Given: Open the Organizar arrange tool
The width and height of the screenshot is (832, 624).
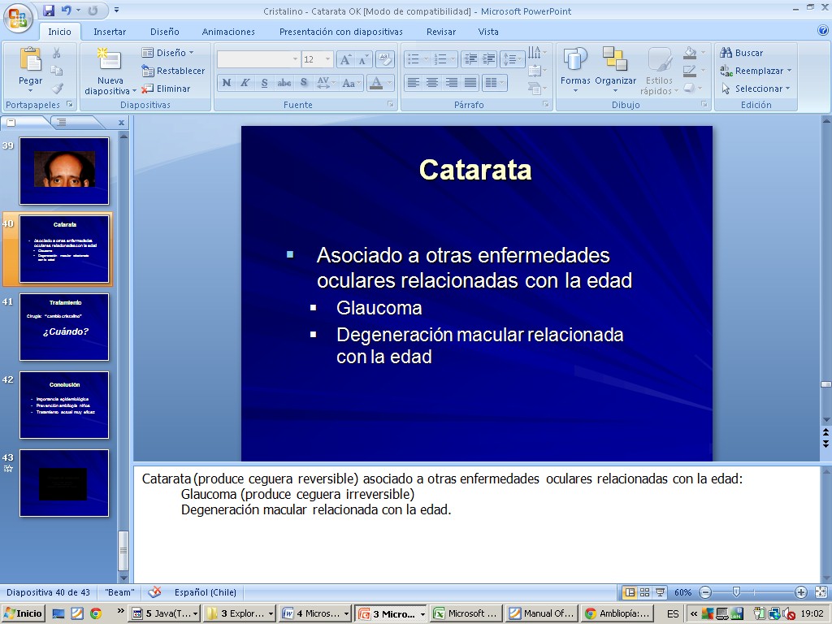Looking at the screenshot, I should (x=615, y=61).
